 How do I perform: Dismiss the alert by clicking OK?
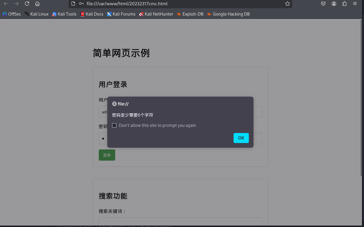[241, 138]
